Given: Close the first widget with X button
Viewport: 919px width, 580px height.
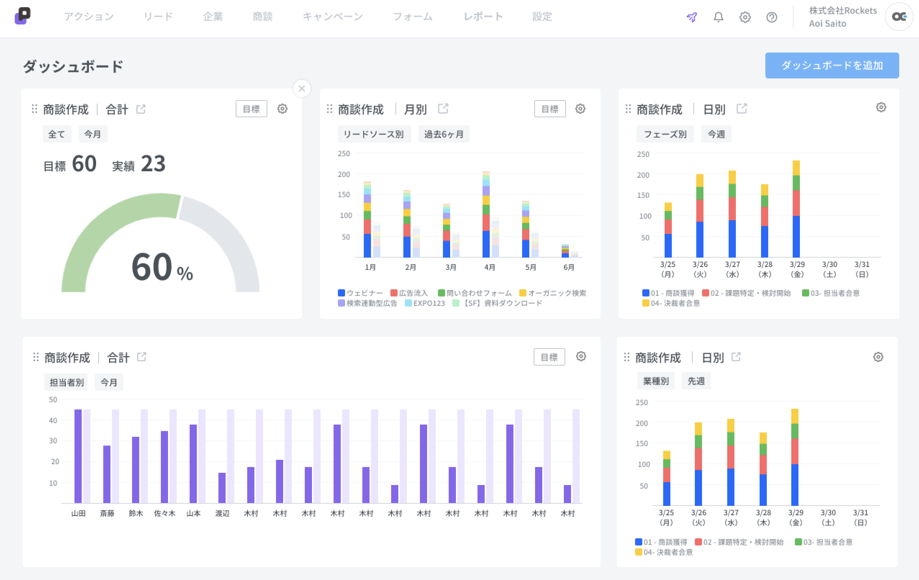Looking at the screenshot, I should point(302,89).
